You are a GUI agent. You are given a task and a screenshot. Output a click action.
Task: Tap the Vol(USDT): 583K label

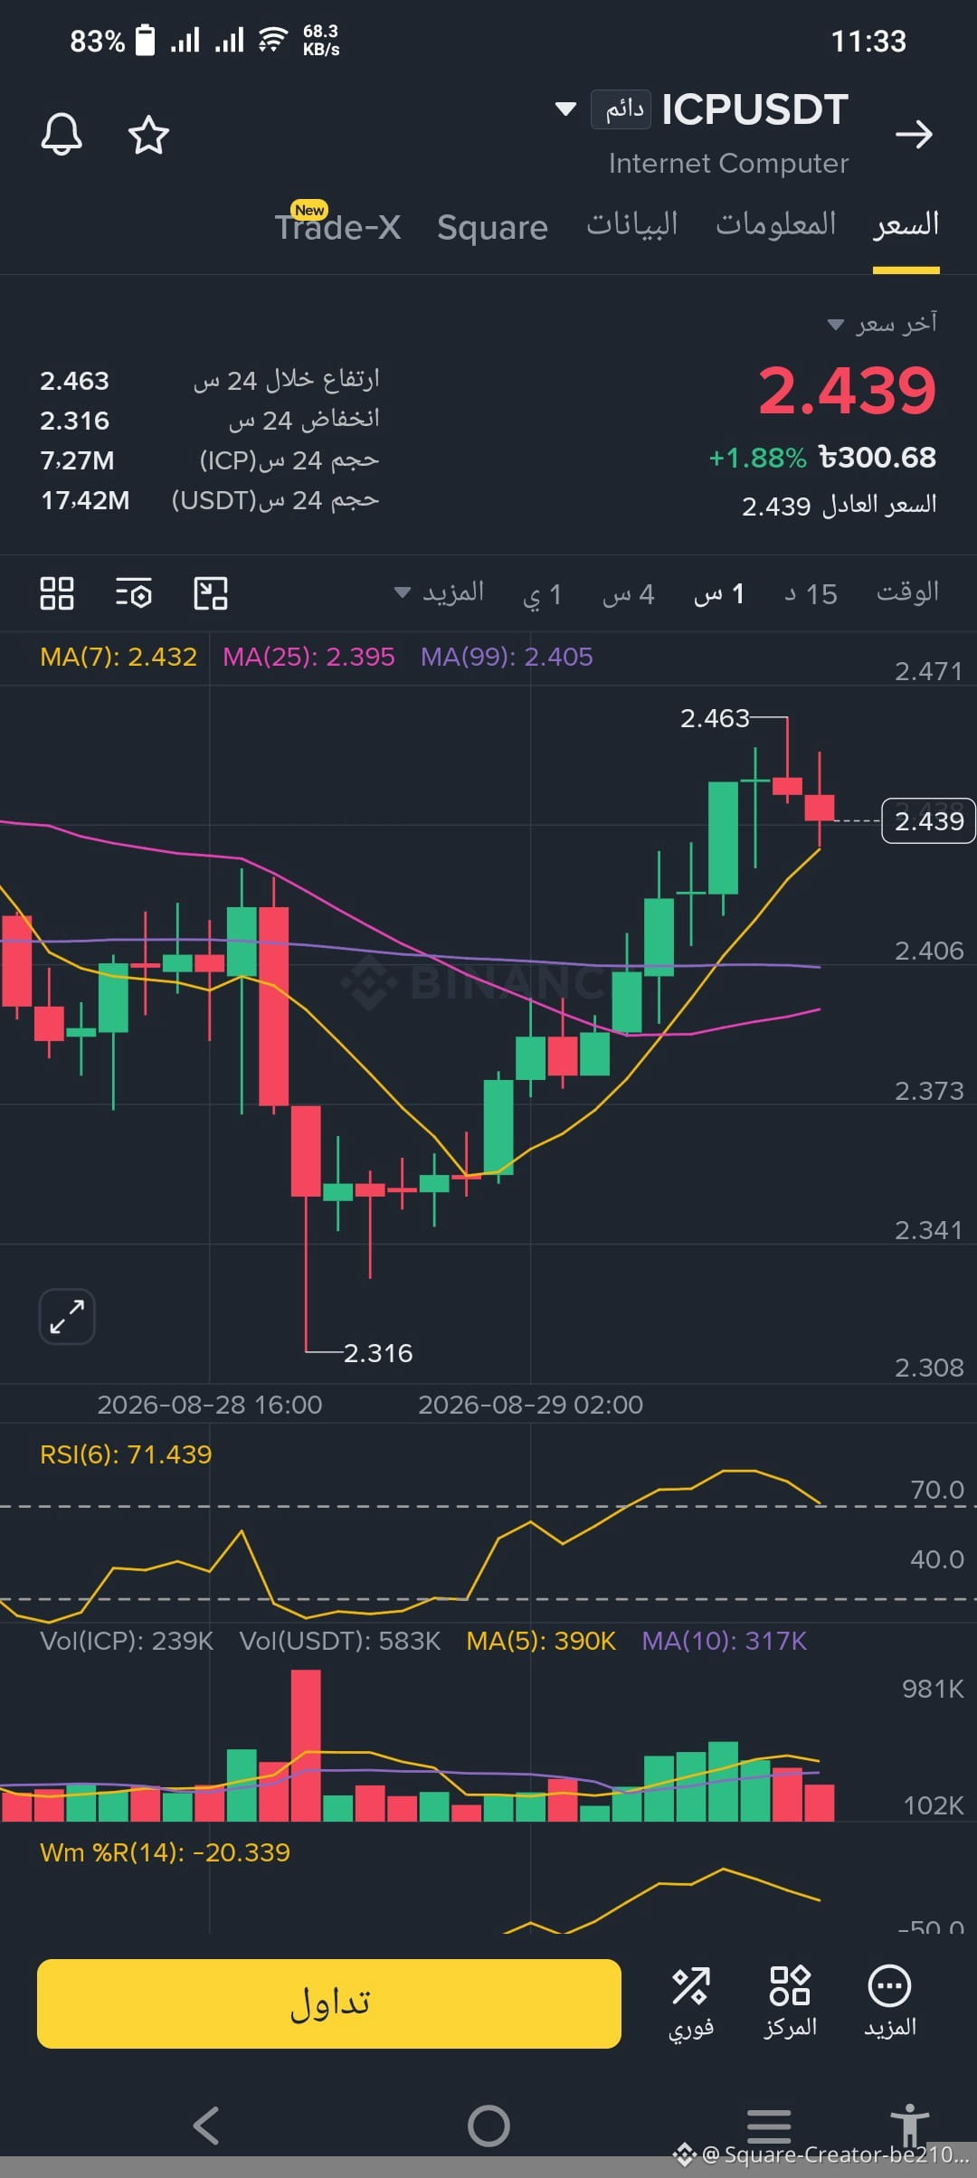[340, 1641]
